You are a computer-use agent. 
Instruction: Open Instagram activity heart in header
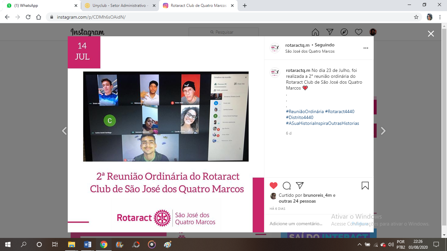pos(359,32)
